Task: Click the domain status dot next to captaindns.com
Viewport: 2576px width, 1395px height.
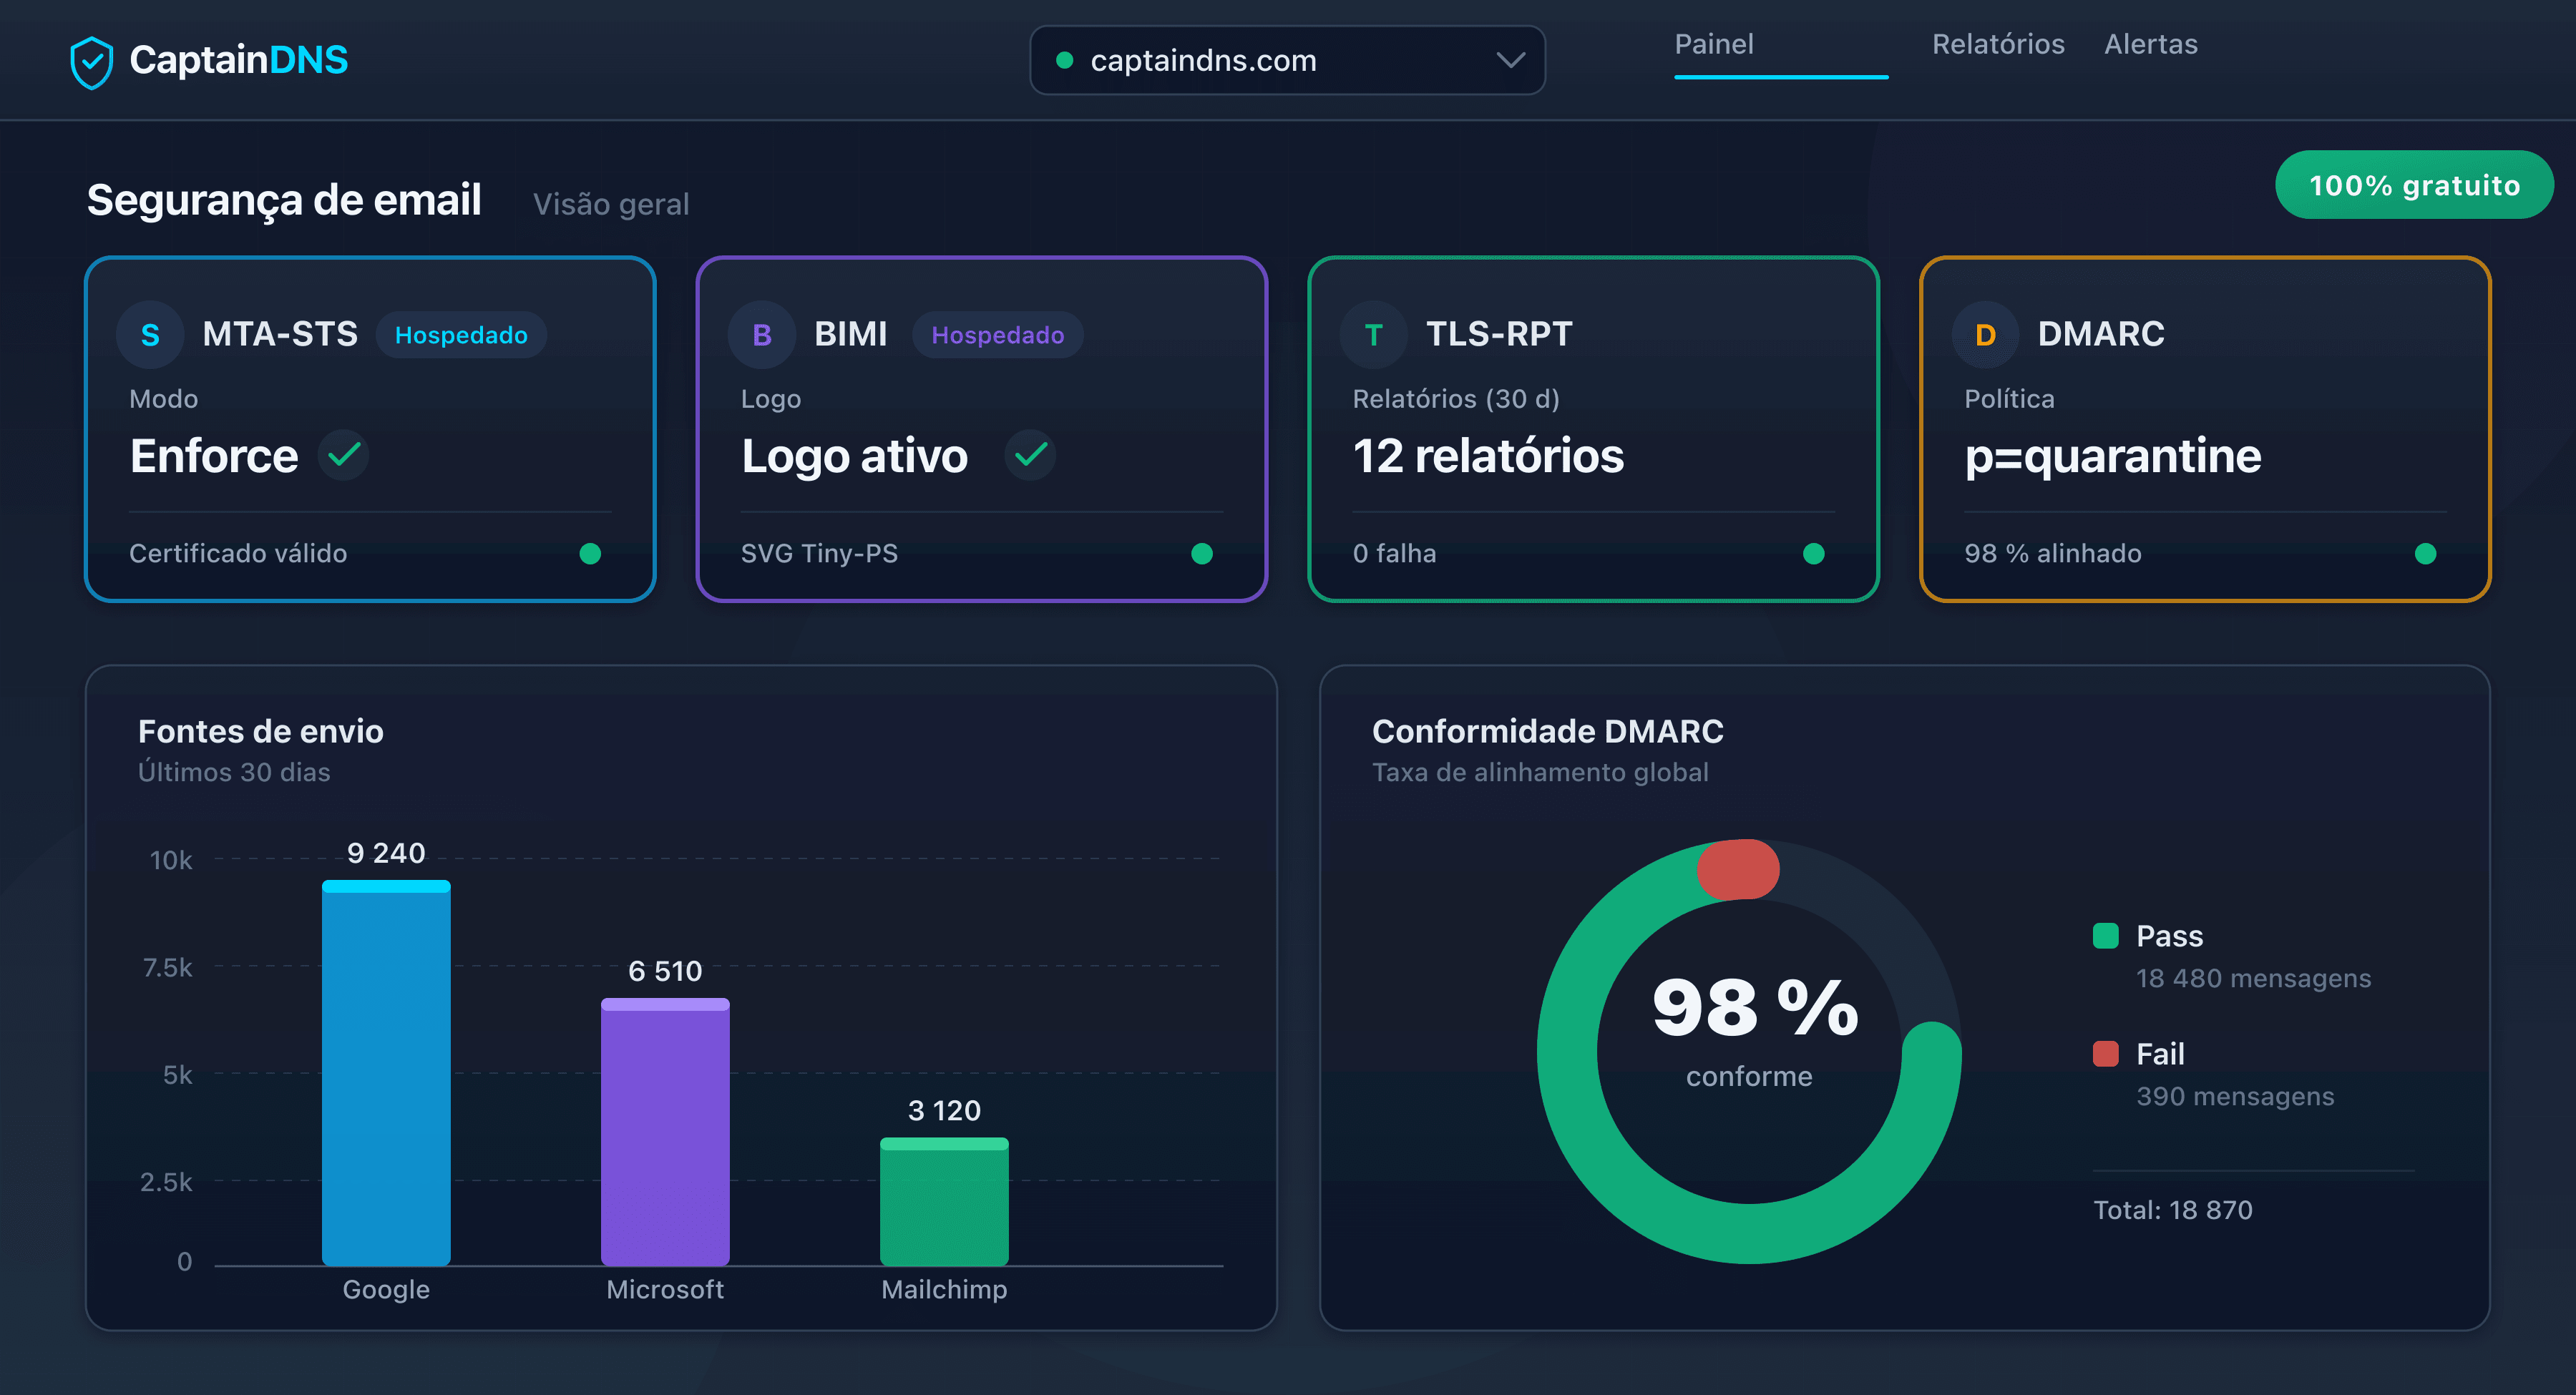Action: [1066, 60]
